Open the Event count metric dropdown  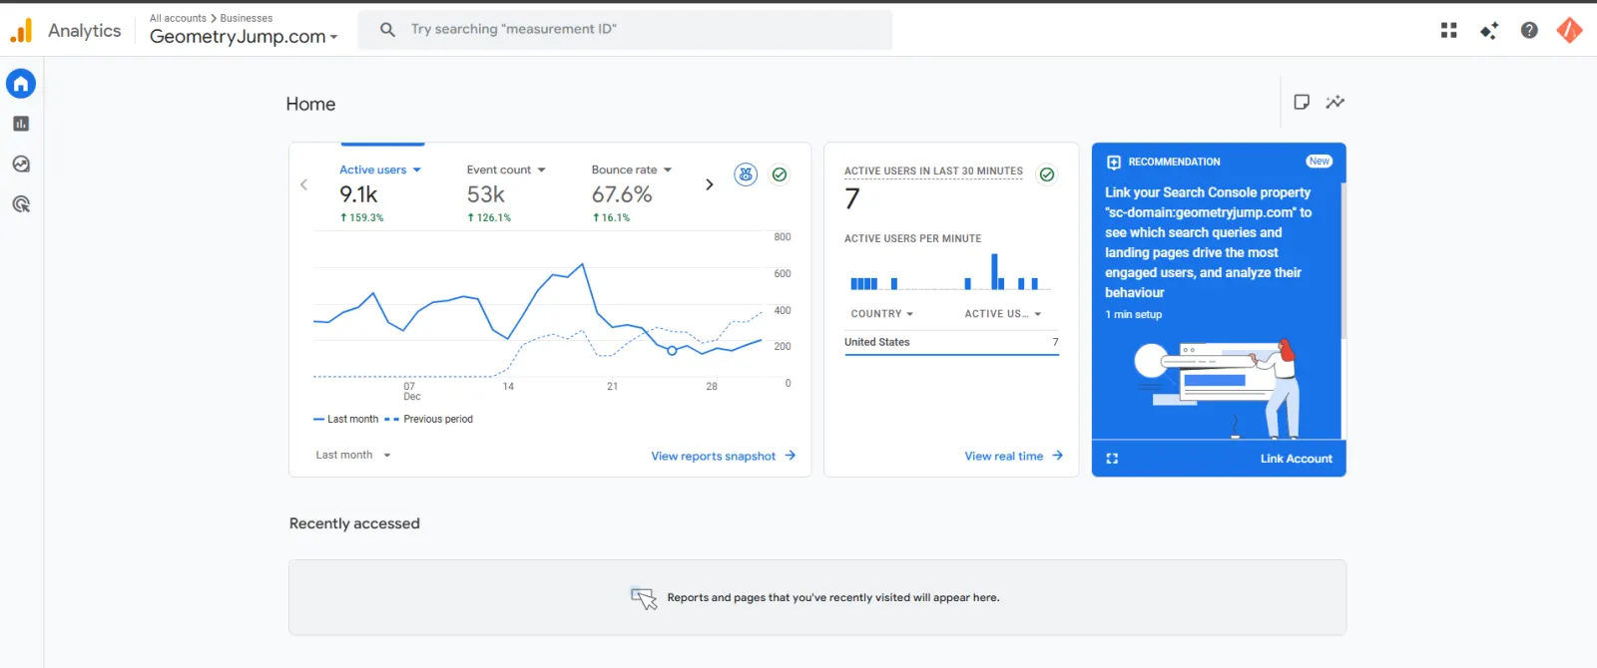click(506, 169)
